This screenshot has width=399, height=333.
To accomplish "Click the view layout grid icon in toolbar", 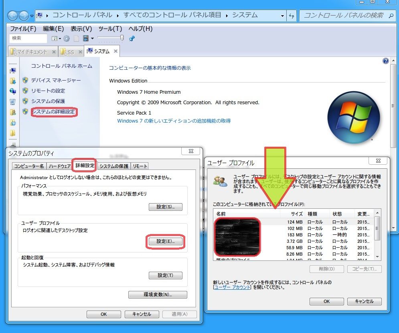I will pyautogui.click(x=54, y=38).
